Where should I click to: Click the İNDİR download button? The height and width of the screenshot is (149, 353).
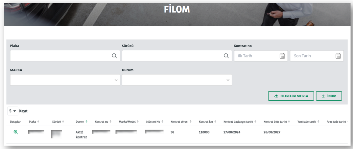coord(329,96)
